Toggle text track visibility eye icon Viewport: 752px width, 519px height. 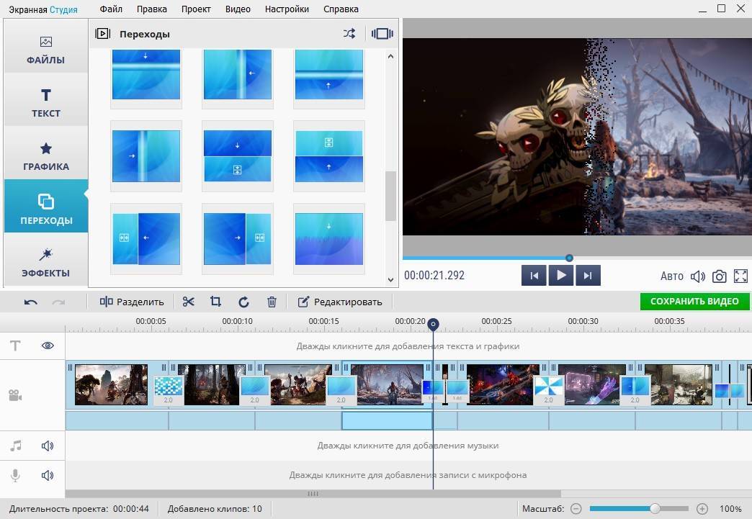point(48,346)
